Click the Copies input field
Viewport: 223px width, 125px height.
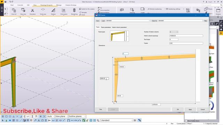pos(186,43)
